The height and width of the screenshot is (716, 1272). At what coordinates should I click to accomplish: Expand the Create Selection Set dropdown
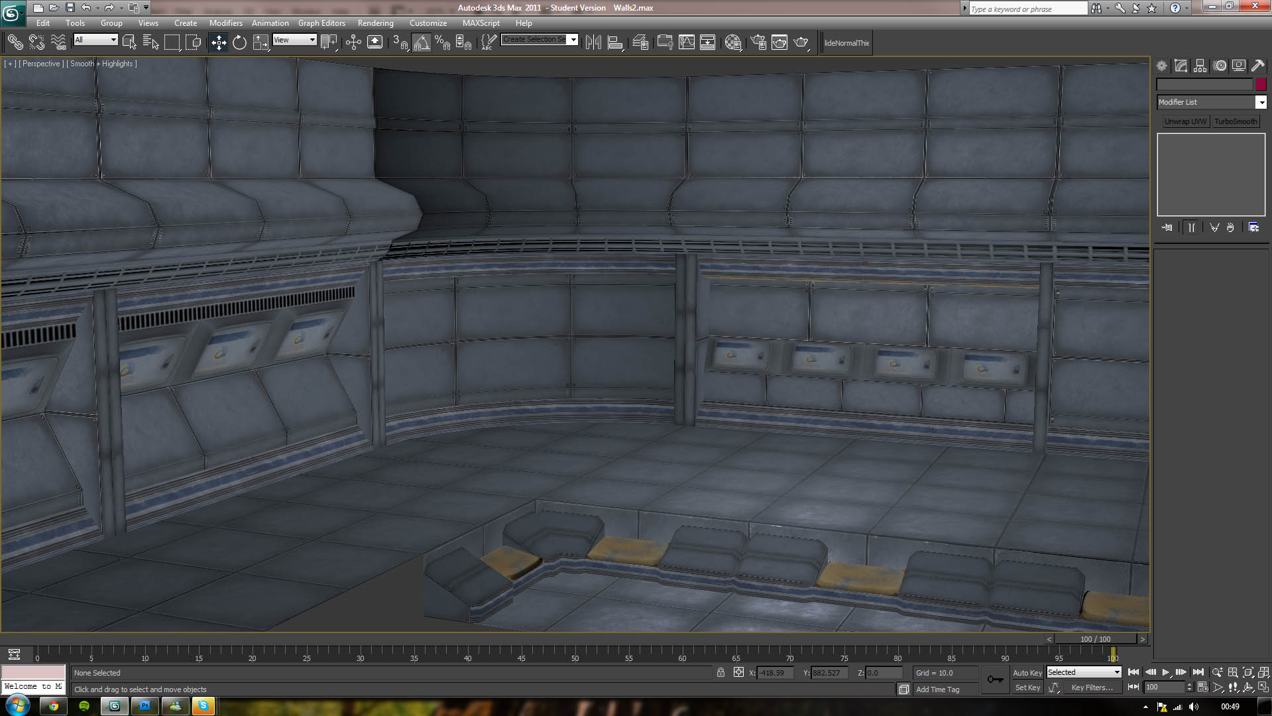pos(573,40)
